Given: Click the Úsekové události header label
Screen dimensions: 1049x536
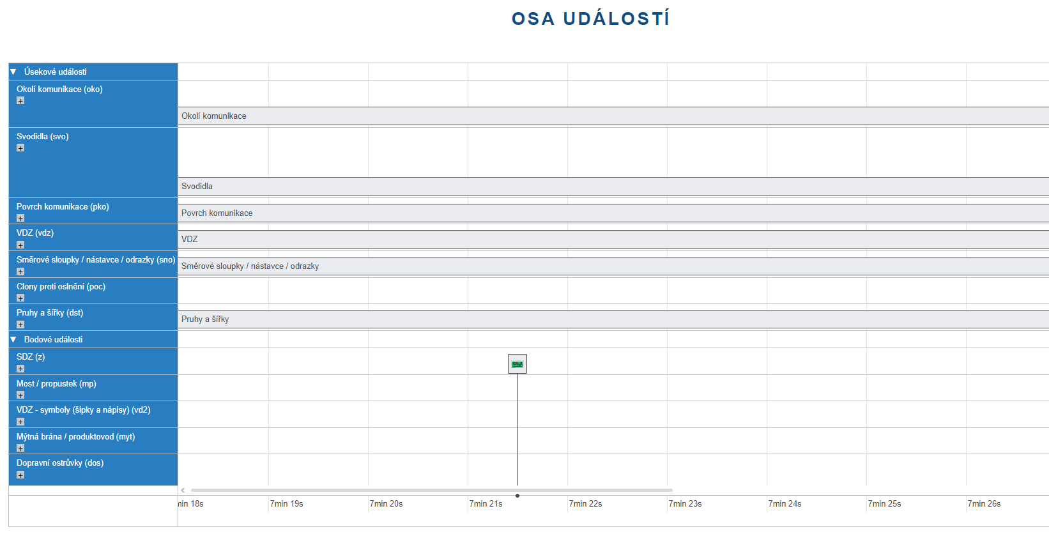Looking at the screenshot, I should (x=56, y=72).
